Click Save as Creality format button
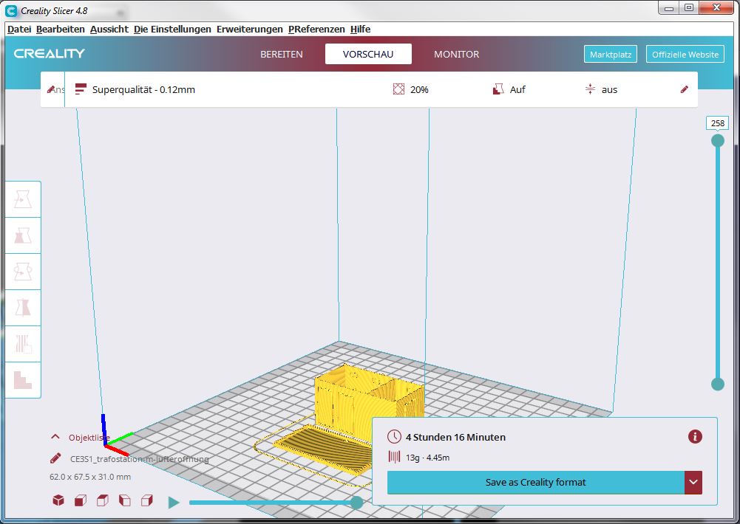This screenshot has width=740, height=524. (x=536, y=482)
